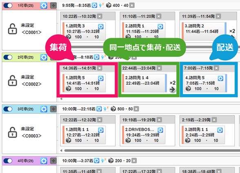Open settings gear for 1号車(2t)

click(x=44, y=6)
